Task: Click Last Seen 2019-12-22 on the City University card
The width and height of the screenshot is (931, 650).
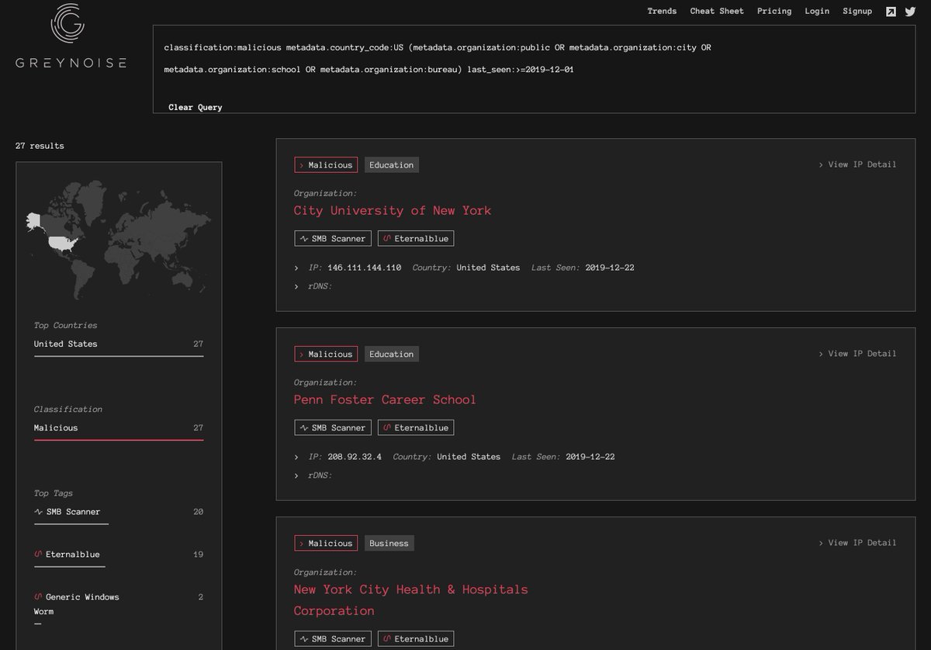Action: coord(583,268)
